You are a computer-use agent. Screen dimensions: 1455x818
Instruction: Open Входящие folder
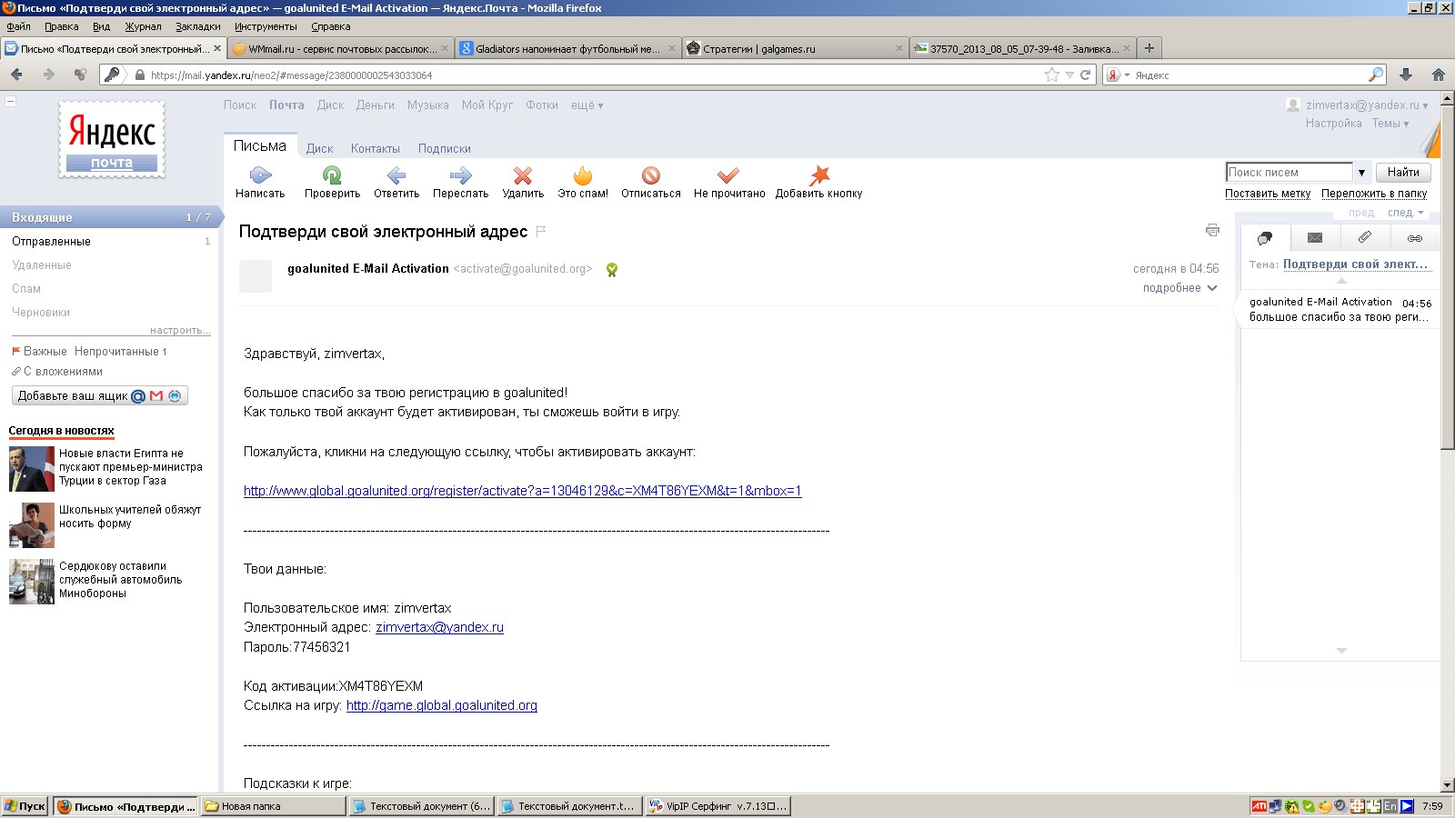[109, 217]
